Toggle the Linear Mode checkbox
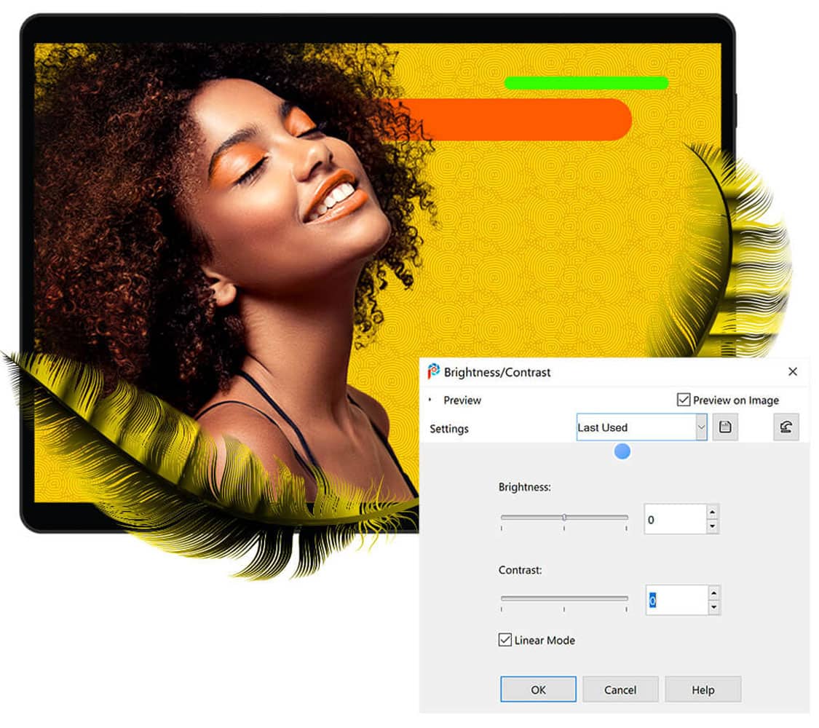This screenshot has height=728, width=819. tap(505, 640)
